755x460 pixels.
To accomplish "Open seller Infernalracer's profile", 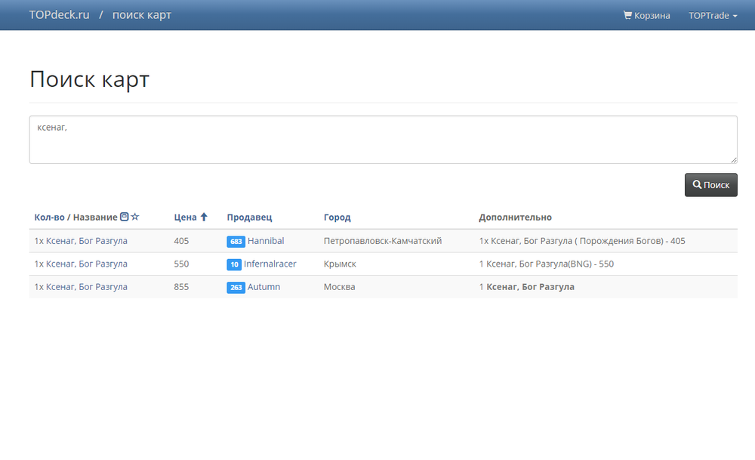I will click(270, 264).
